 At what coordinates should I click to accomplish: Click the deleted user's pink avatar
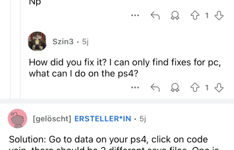tap(17, 118)
